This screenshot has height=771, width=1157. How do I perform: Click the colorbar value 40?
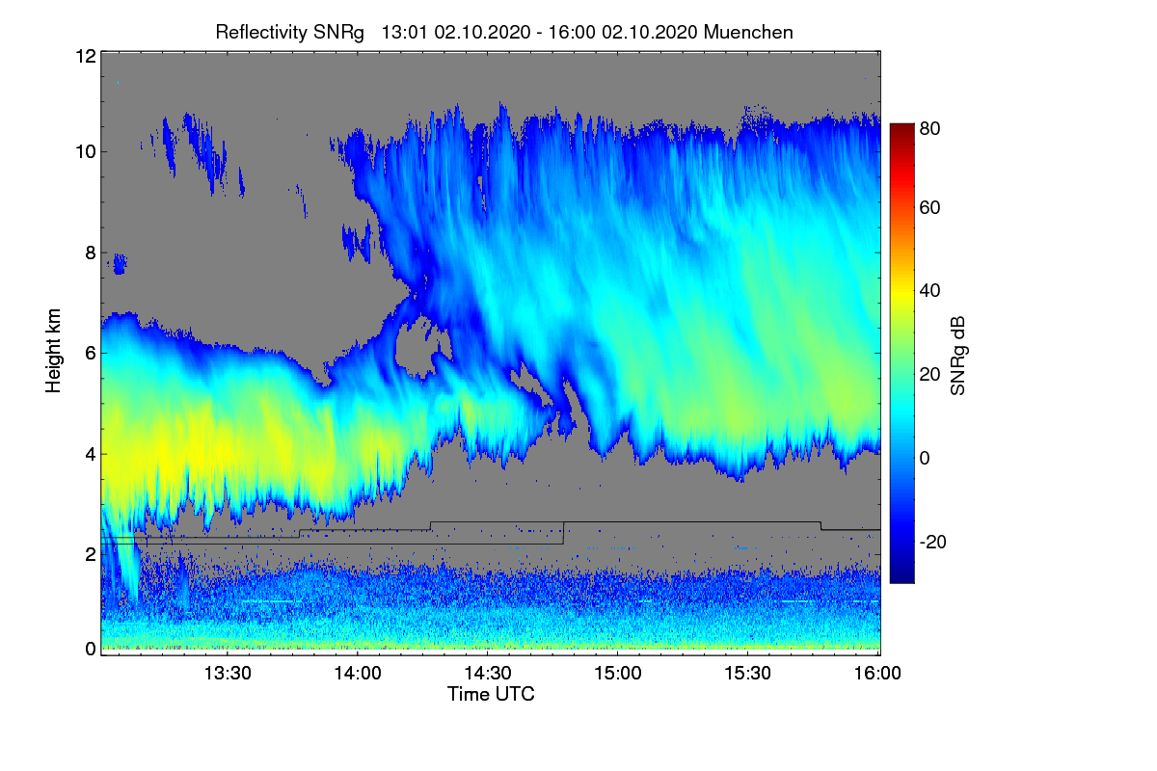pyautogui.click(x=930, y=291)
